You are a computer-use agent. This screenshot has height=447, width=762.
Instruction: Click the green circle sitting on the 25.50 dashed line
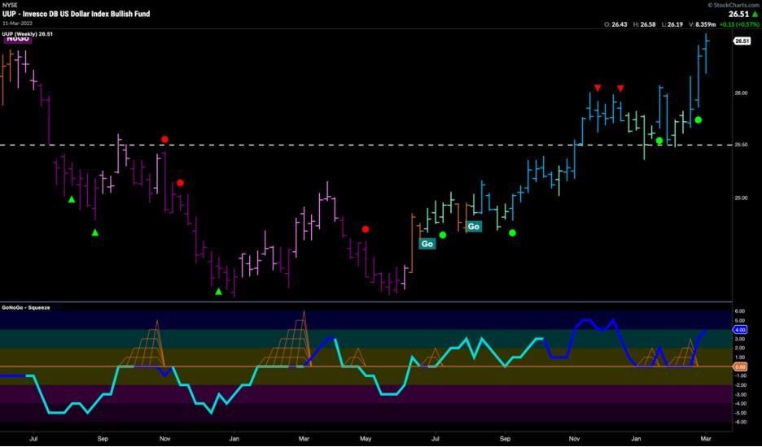click(659, 141)
